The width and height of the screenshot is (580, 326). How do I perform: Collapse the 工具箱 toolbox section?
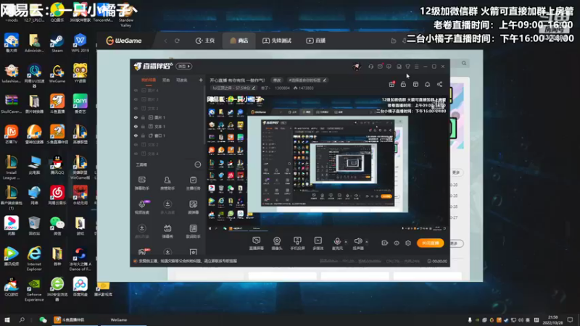(x=198, y=164)
